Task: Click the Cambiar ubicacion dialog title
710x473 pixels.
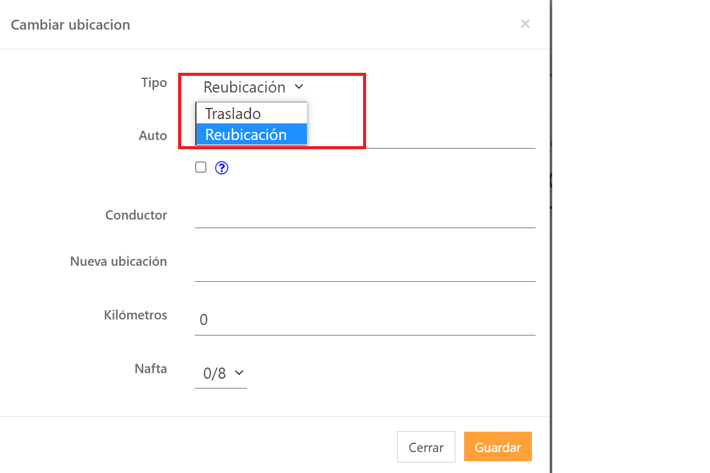Action: point(70,25)
